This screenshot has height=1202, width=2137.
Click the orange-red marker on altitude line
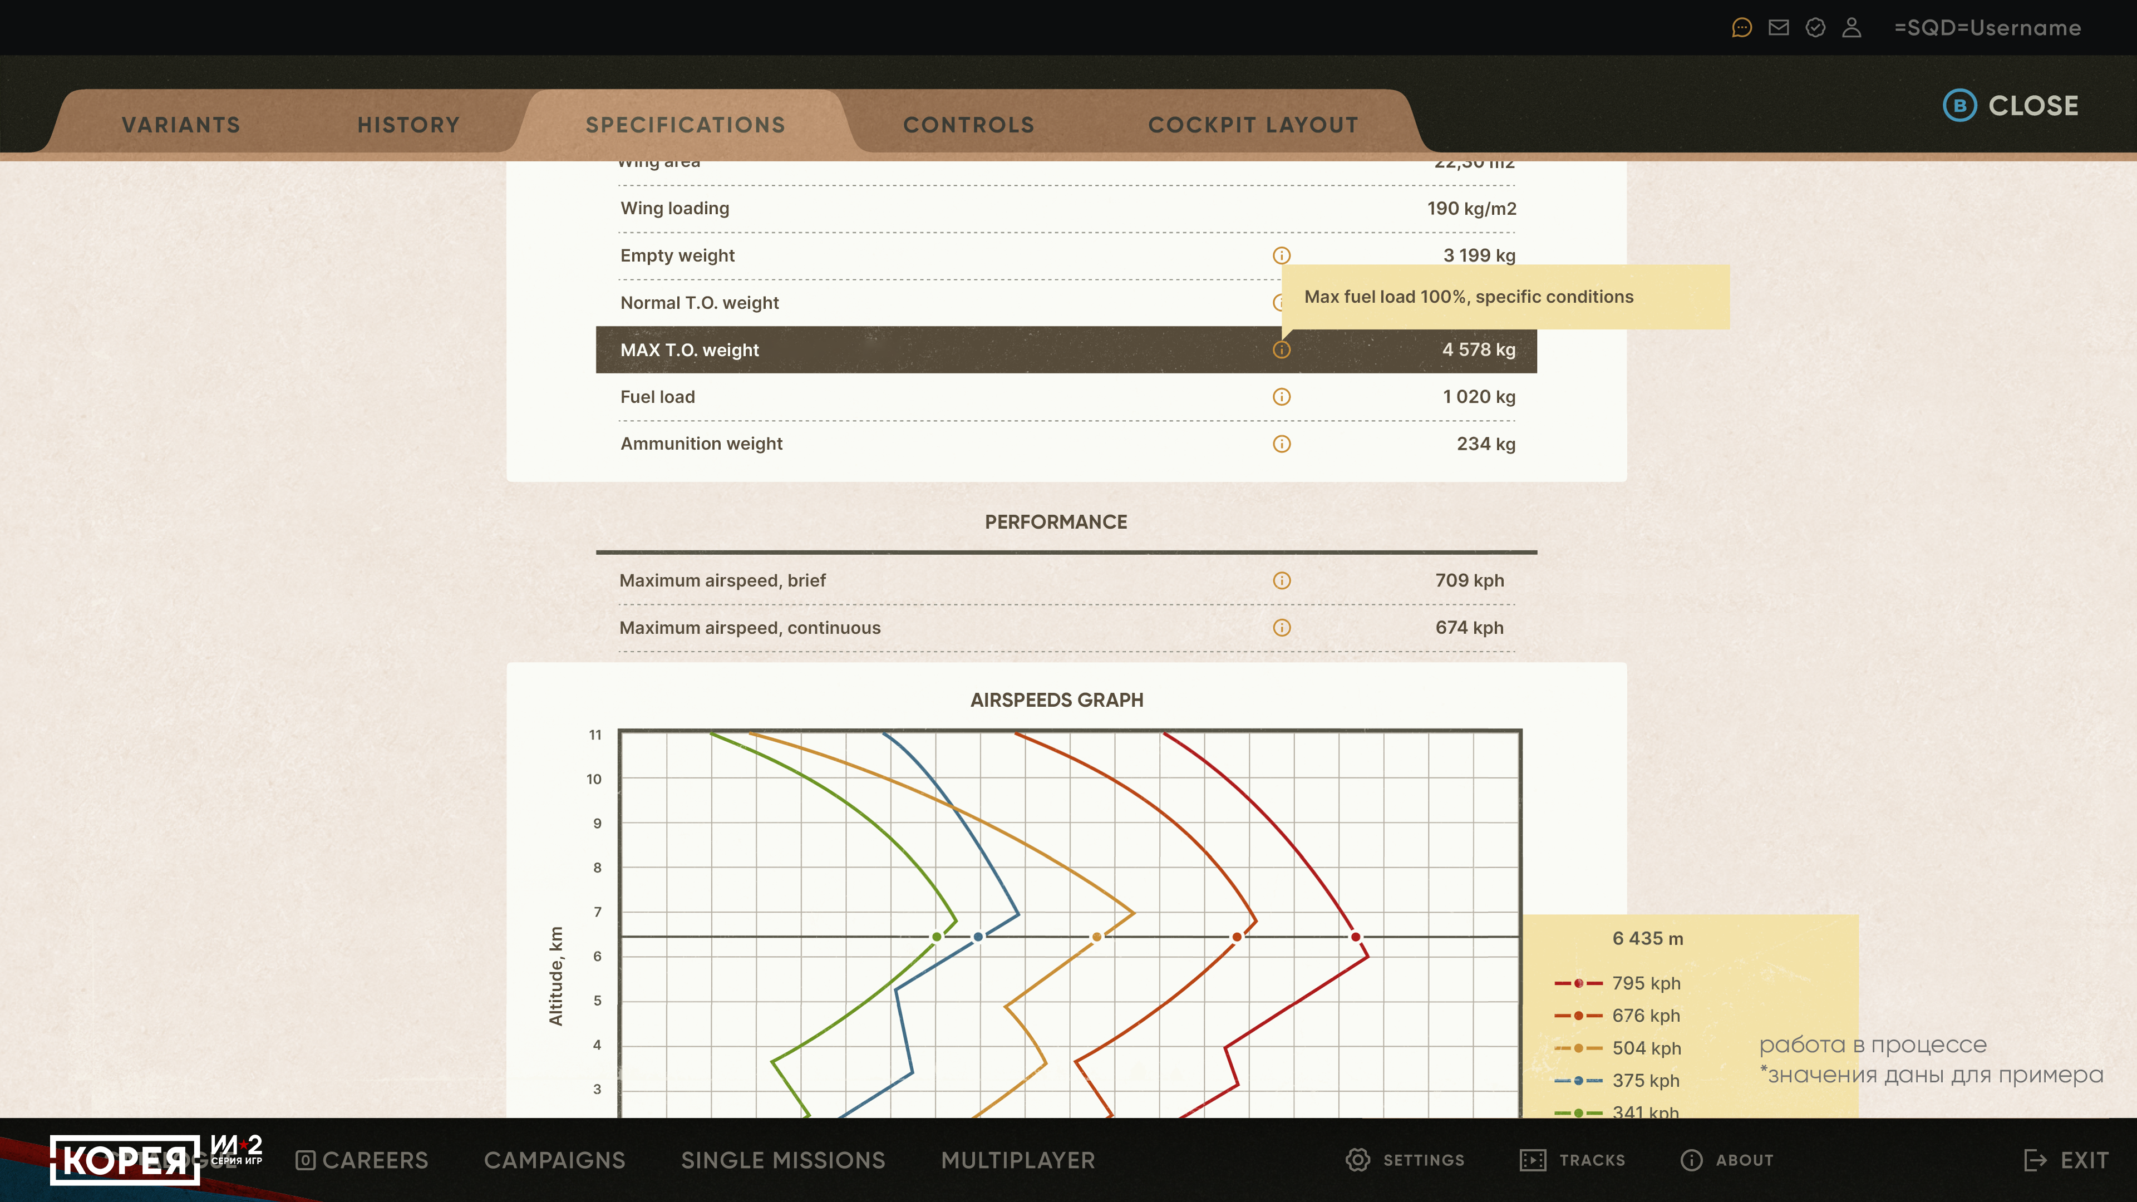point(1237,937)
